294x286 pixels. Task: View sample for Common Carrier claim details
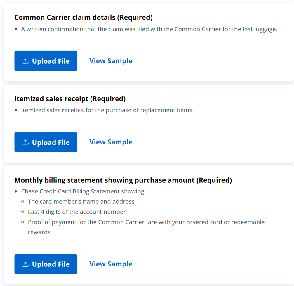111,61
